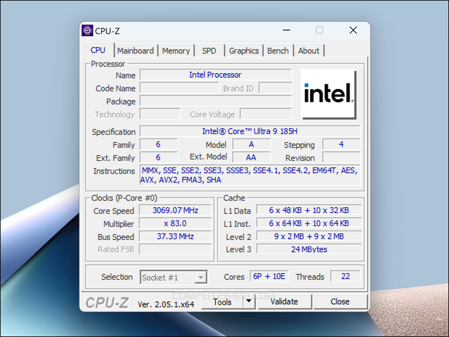Click L1 Data value '6 x 48 KB + 10 x 32 KB'
Screen dimensions: 449x337
[309, 211]
